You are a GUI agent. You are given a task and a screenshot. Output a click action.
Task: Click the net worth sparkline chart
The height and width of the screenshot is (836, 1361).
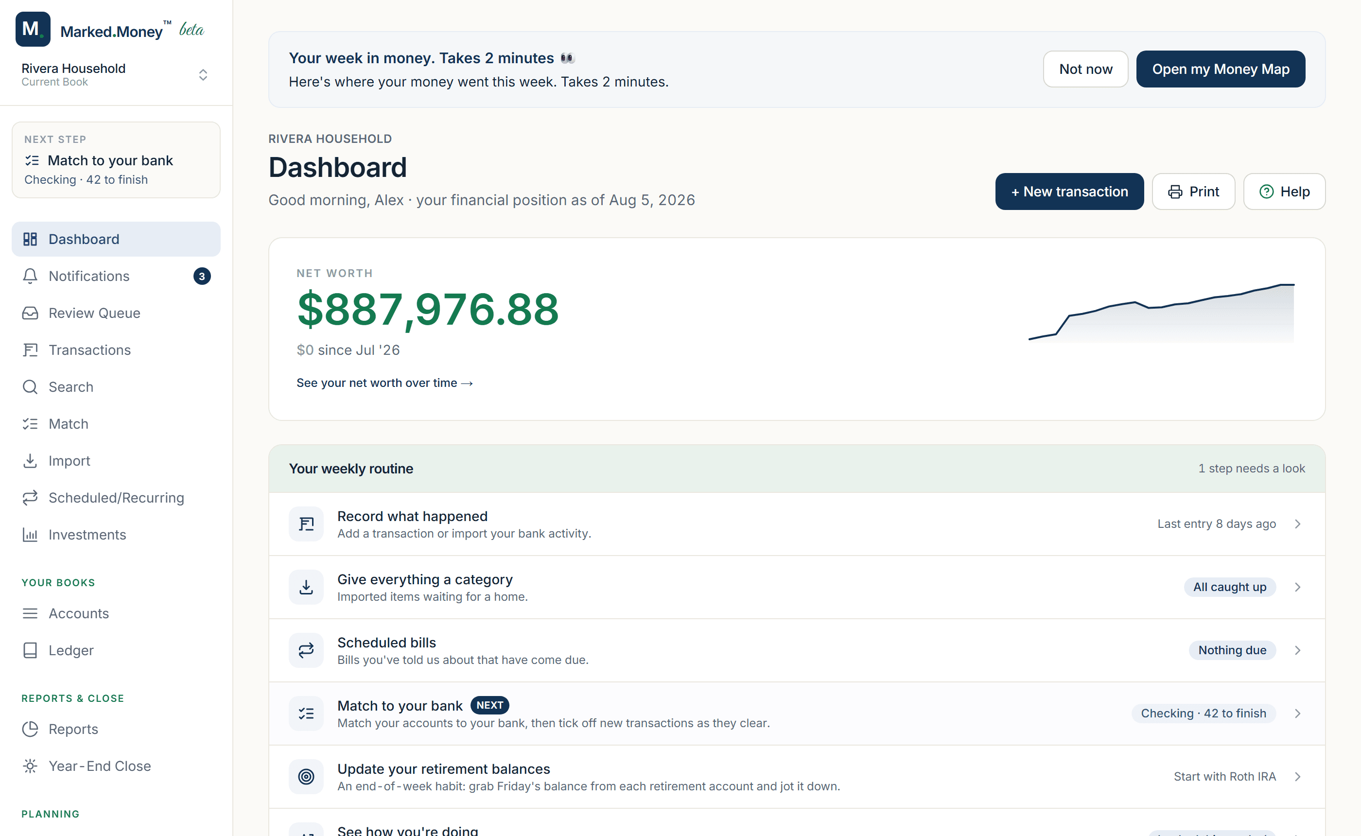point(1161,313)
